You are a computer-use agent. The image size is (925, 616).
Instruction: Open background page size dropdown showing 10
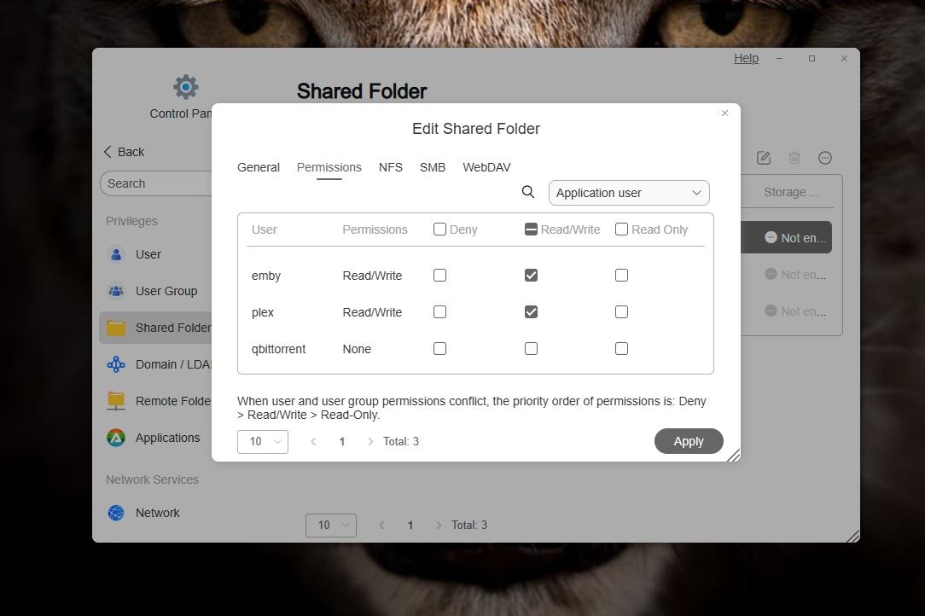coord(331,525)
